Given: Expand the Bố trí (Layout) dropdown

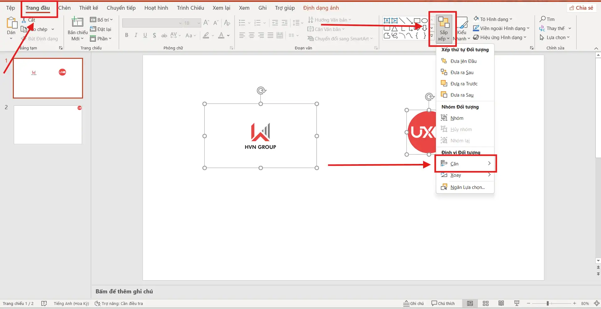Looking at the screenshot, I should click(102, 20).
